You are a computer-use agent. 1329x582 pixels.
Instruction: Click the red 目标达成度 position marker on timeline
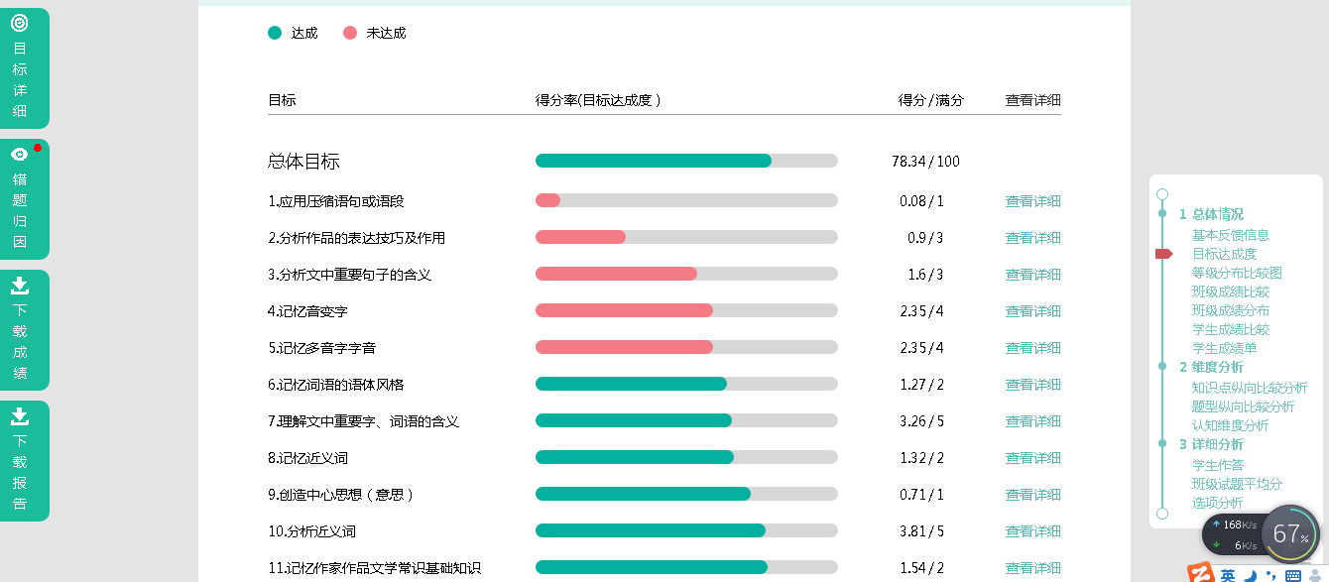[x=1164, y=254]
